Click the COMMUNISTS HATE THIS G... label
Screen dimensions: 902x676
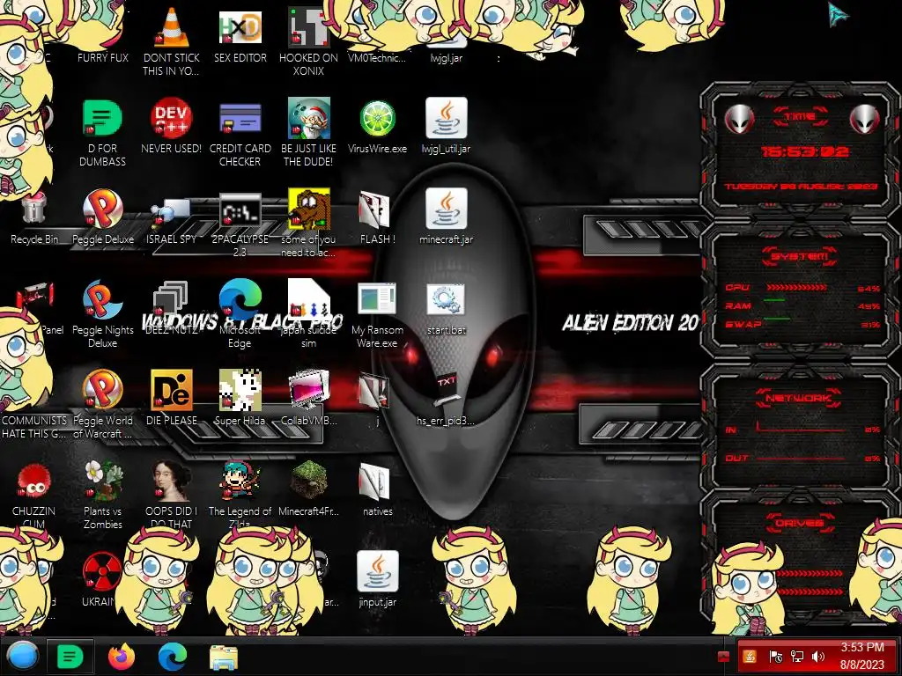pyautogui.click(x=34, y=427)
